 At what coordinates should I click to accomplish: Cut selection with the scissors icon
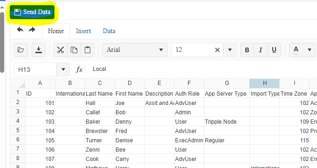[61, 50]
